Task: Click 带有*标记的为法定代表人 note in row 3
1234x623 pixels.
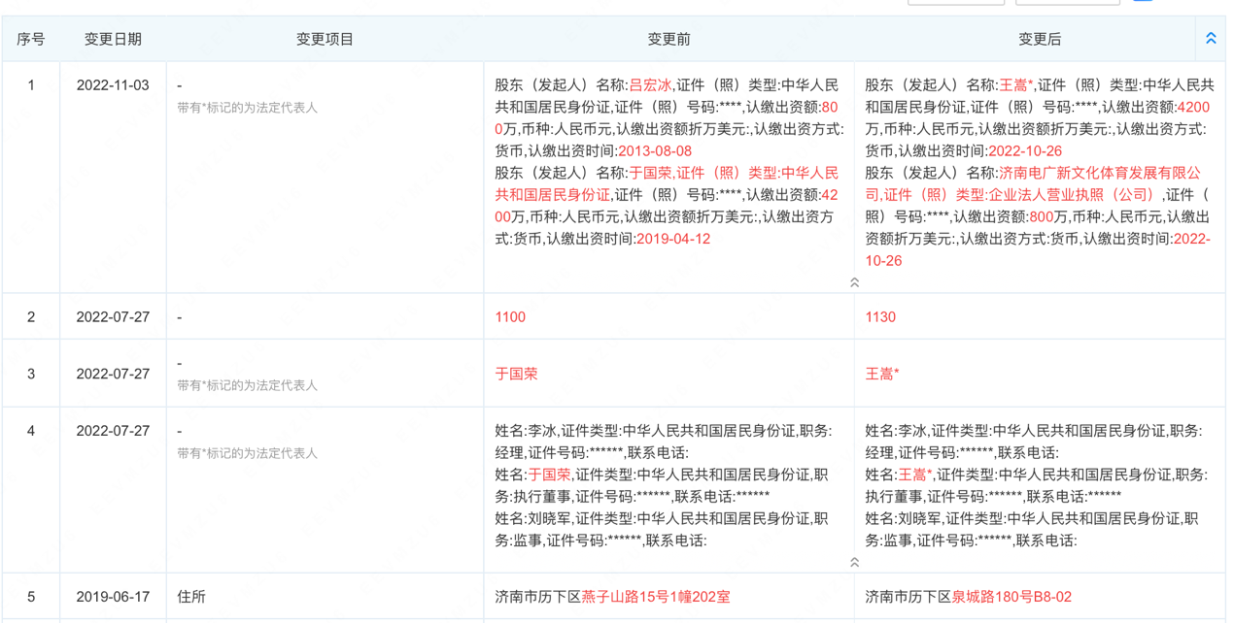Action: click(x=247, y=385)
